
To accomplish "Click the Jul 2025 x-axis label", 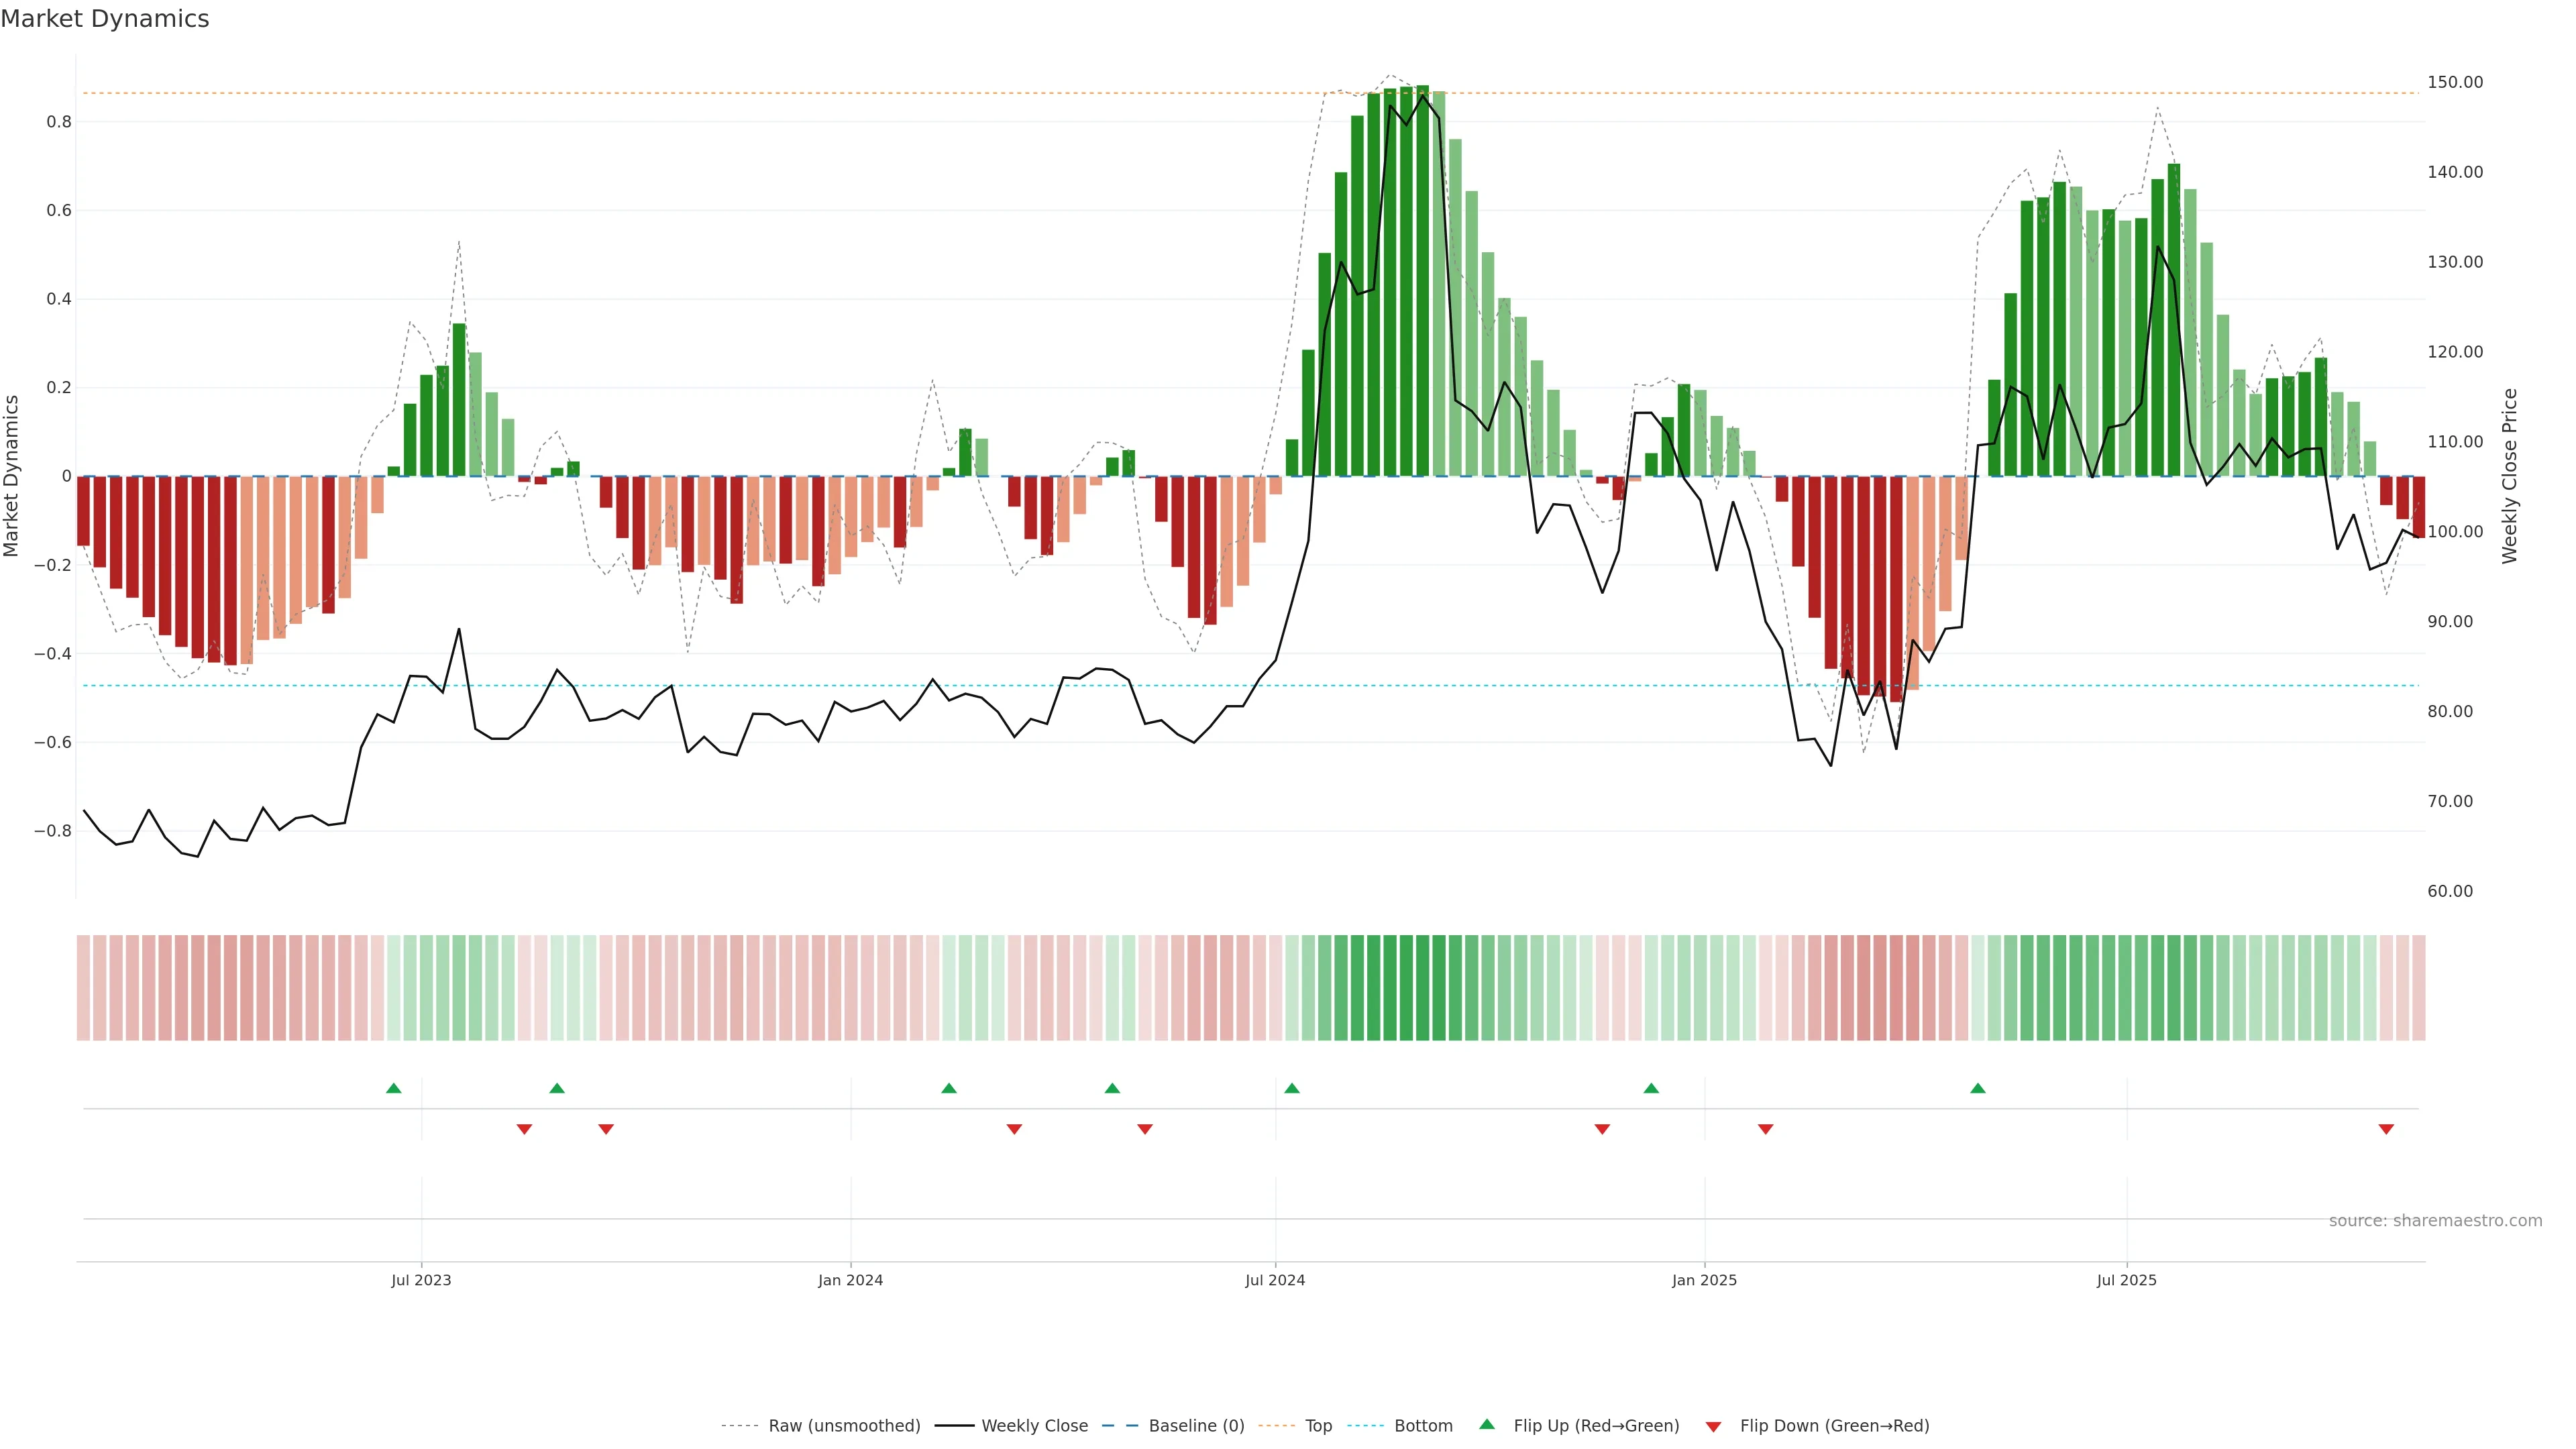I will tap(2126, 1280).
